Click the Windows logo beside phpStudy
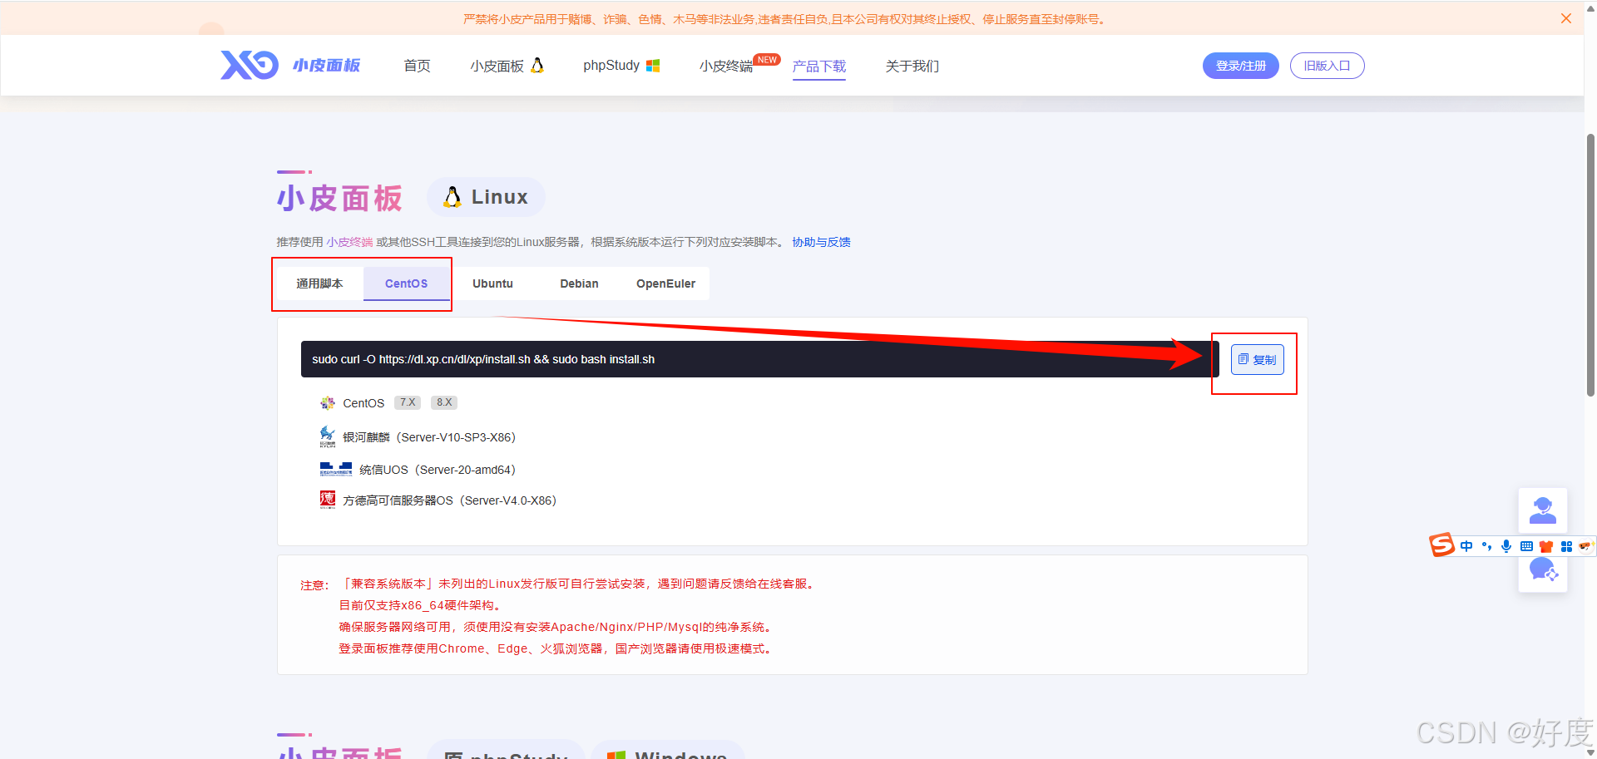Viewport: 1597px width, 759px height. pyautogui.click(x=653, y=66)
